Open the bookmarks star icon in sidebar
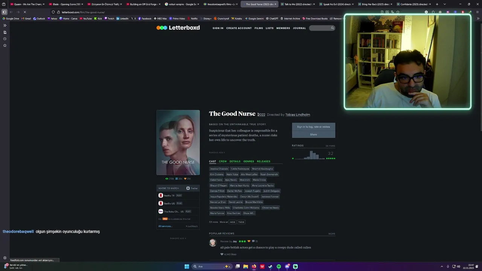Image resolution: width=482 pixels, height=271 pixels. (x=5, y=46)
